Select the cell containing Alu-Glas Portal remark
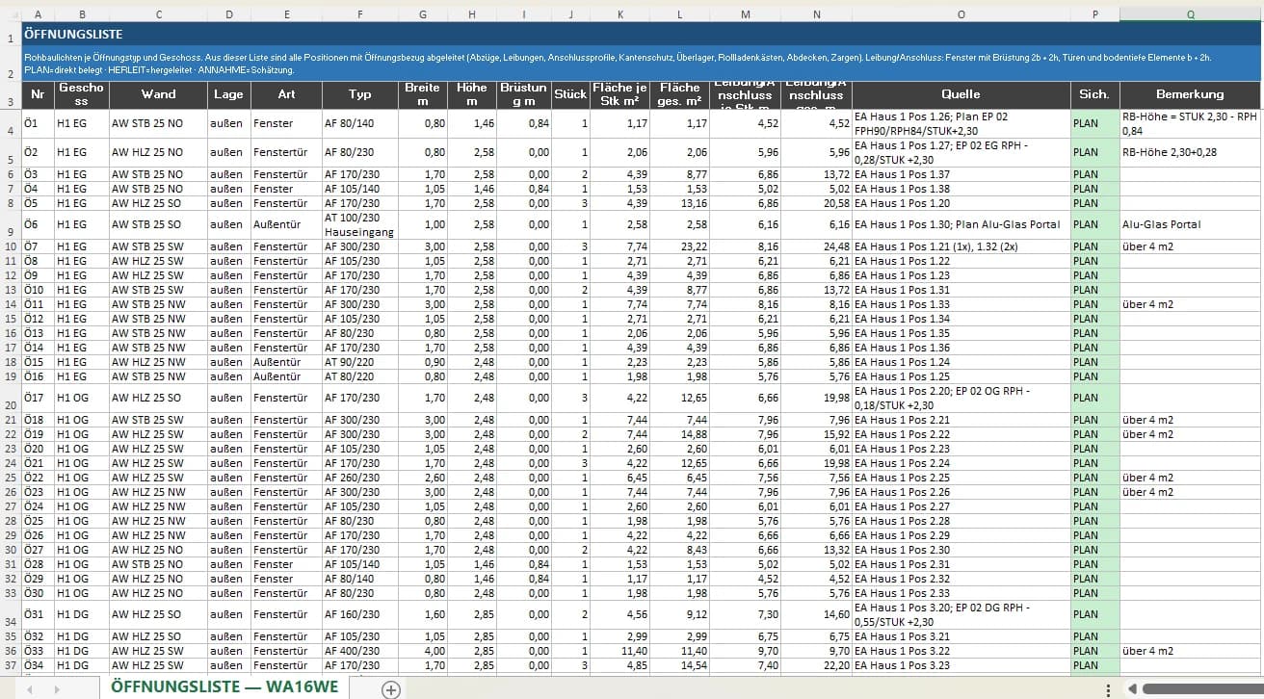Viewport: 1264px width, 699px height. pyautogui.click(x=1190, y=224)
